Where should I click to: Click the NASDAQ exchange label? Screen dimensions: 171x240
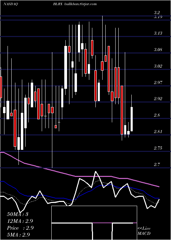click(x=10, y=4)
